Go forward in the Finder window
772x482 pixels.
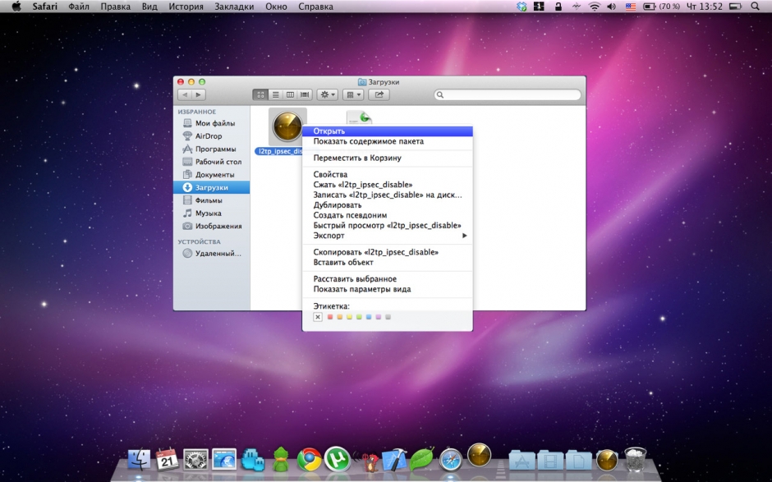click(x=199, y=94)
